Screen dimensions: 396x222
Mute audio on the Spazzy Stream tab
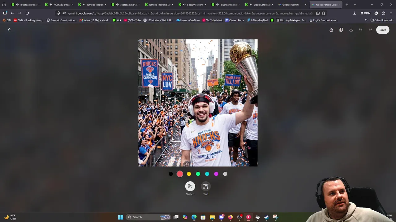[x=184, y=5]
